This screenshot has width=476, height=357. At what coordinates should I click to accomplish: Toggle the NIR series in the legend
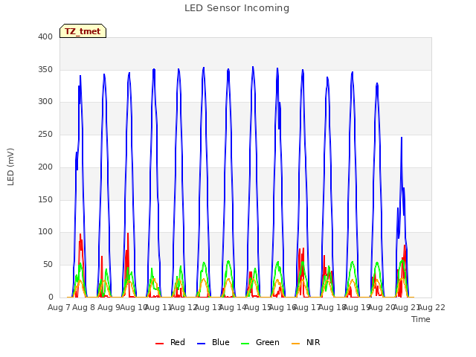pyautogui.click(x=306, y=342)
